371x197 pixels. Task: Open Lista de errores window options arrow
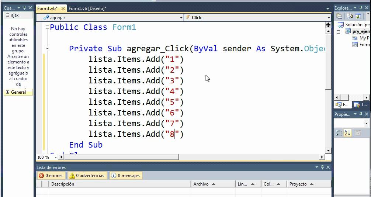(x=317, y=167)
